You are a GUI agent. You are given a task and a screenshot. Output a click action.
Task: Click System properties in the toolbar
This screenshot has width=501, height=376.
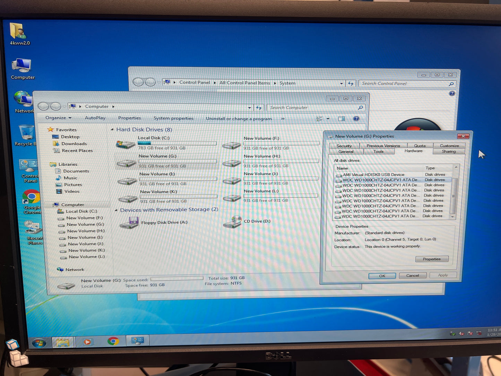point(173,118)
